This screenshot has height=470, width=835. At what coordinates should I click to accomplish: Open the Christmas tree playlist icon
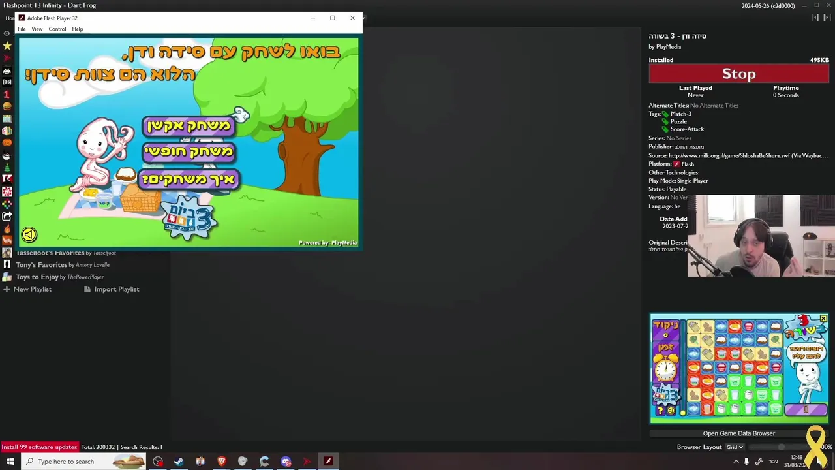pyautogui.click(x=7, y=167)
